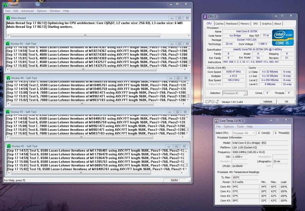The width and height of the screenshot is (305, 211).
Task: Open the Processor #1 selection dropdown in CPU-Z
Action: pyautogui.click(x=235, y=93)
